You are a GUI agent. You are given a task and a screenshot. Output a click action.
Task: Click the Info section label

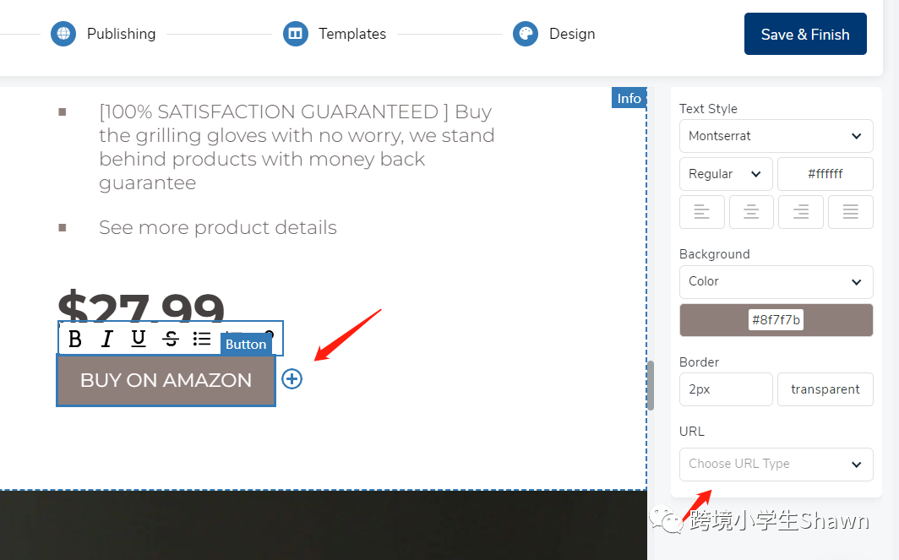629,98
